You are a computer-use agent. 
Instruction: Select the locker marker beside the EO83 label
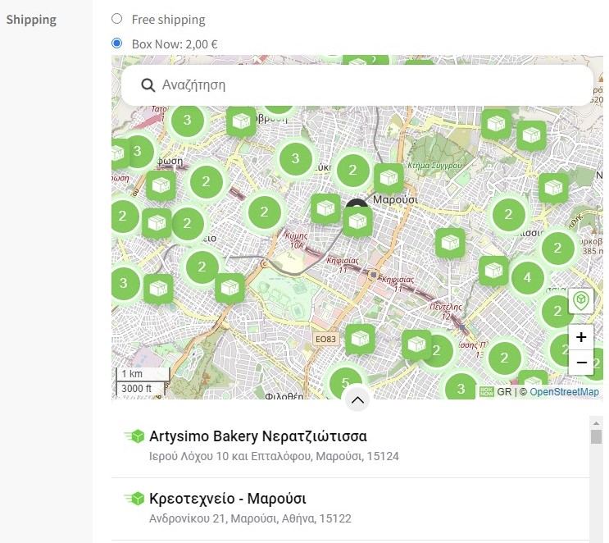pyautogui.click(x=360, y=338)
